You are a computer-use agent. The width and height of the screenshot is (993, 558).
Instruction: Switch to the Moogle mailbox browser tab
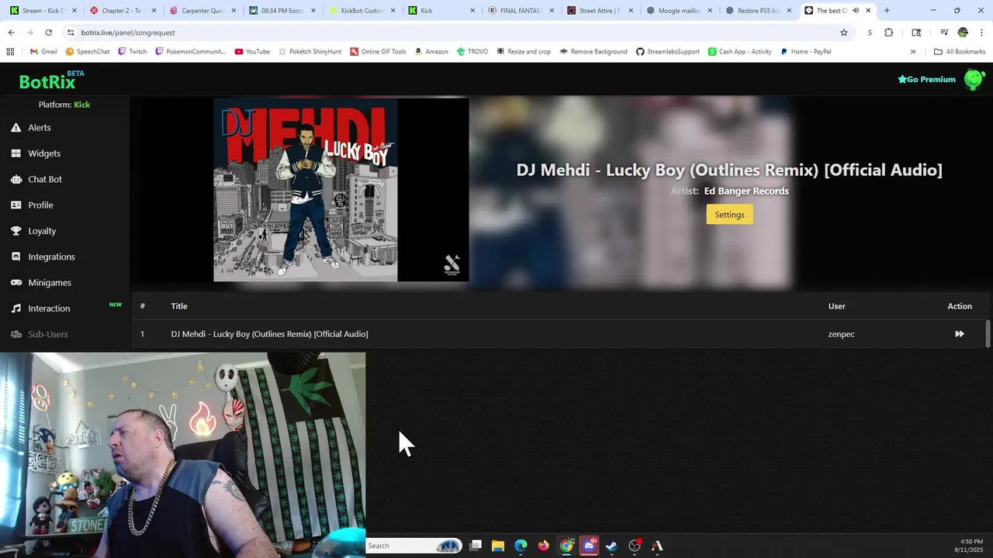(x=680, y=11)
